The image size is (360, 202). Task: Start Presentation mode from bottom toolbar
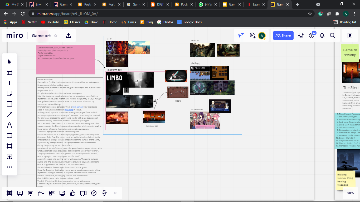click(x=20, y=193)
